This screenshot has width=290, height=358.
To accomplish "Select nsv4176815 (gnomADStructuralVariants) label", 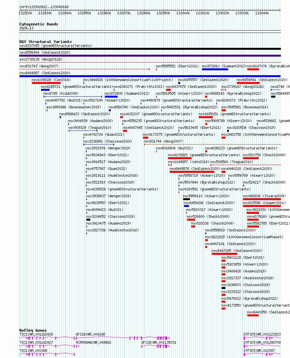I will click(x=204, y=155).
